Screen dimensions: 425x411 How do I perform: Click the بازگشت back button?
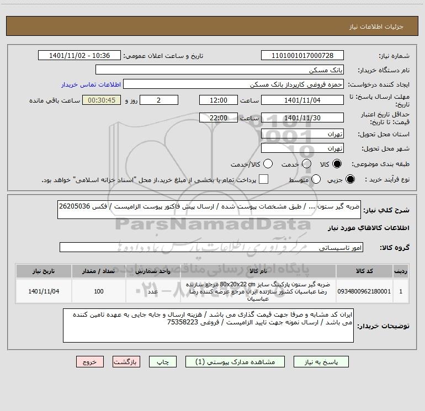pos(126,362)
